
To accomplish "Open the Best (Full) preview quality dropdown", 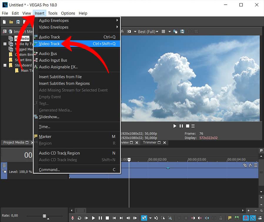I will pyautogui.click(x=148, y=32).
